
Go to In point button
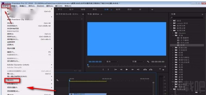pyautogui.click(x=116, y=70)
